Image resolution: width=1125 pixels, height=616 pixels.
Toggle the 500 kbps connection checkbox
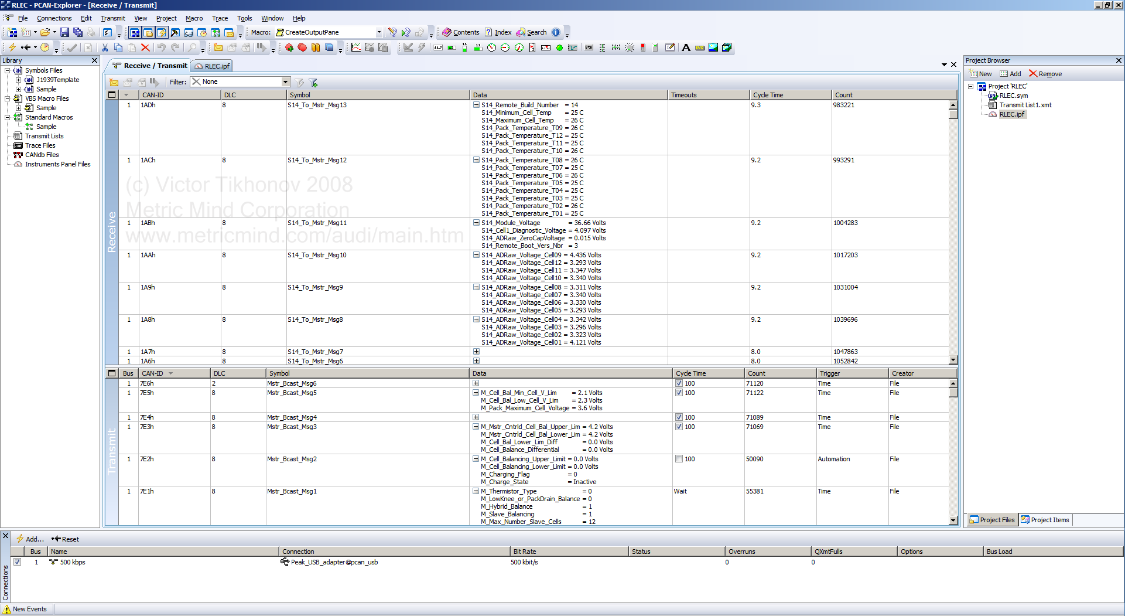17,561
